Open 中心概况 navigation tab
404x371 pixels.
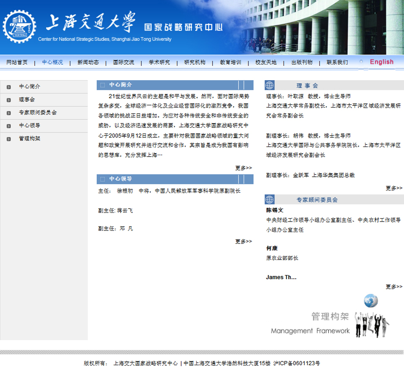coord(52,63)
